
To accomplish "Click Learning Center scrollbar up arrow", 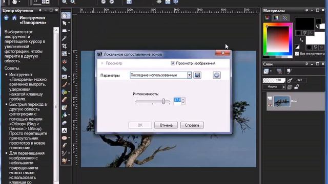I will click(56, 30).
